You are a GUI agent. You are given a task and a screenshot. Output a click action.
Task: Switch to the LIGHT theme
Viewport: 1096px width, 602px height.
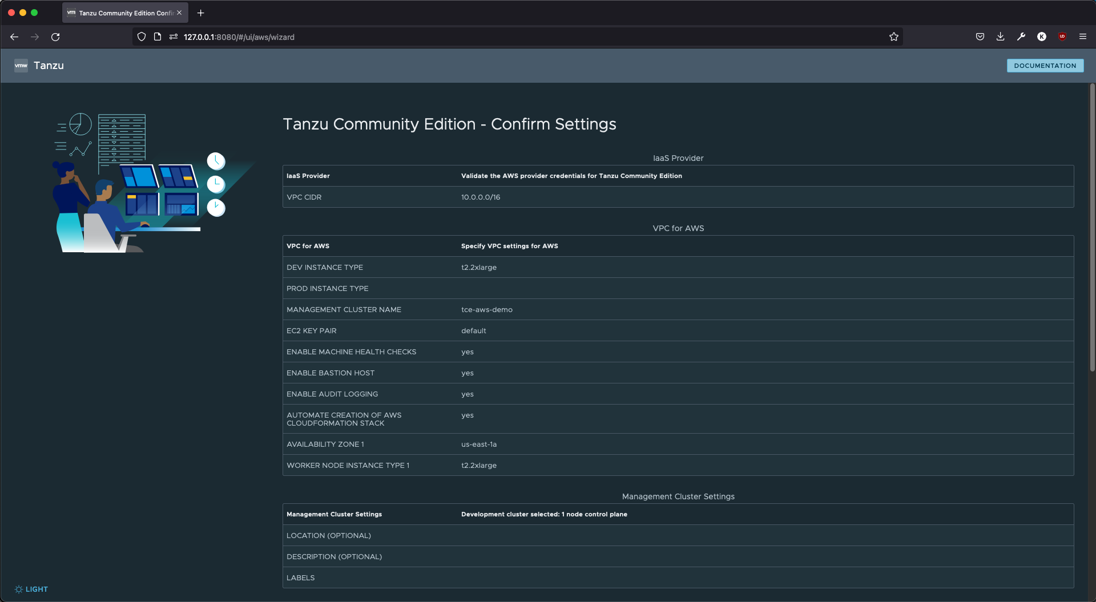click(x=31, y=589)
